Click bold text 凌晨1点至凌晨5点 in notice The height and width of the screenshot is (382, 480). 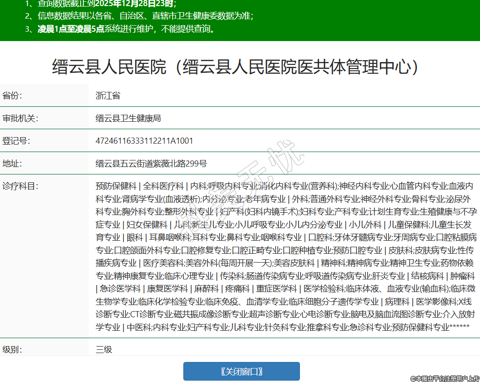70,29
